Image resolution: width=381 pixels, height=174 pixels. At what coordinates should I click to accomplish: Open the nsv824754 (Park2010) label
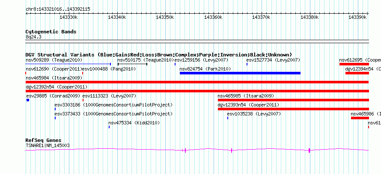click(x=205, y=69)
